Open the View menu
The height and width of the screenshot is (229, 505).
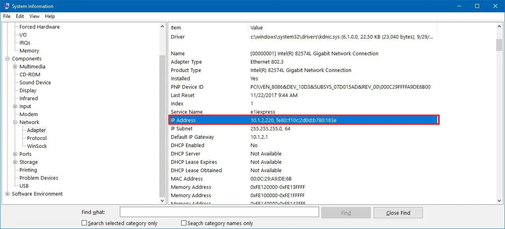click(x=34, y=16)
